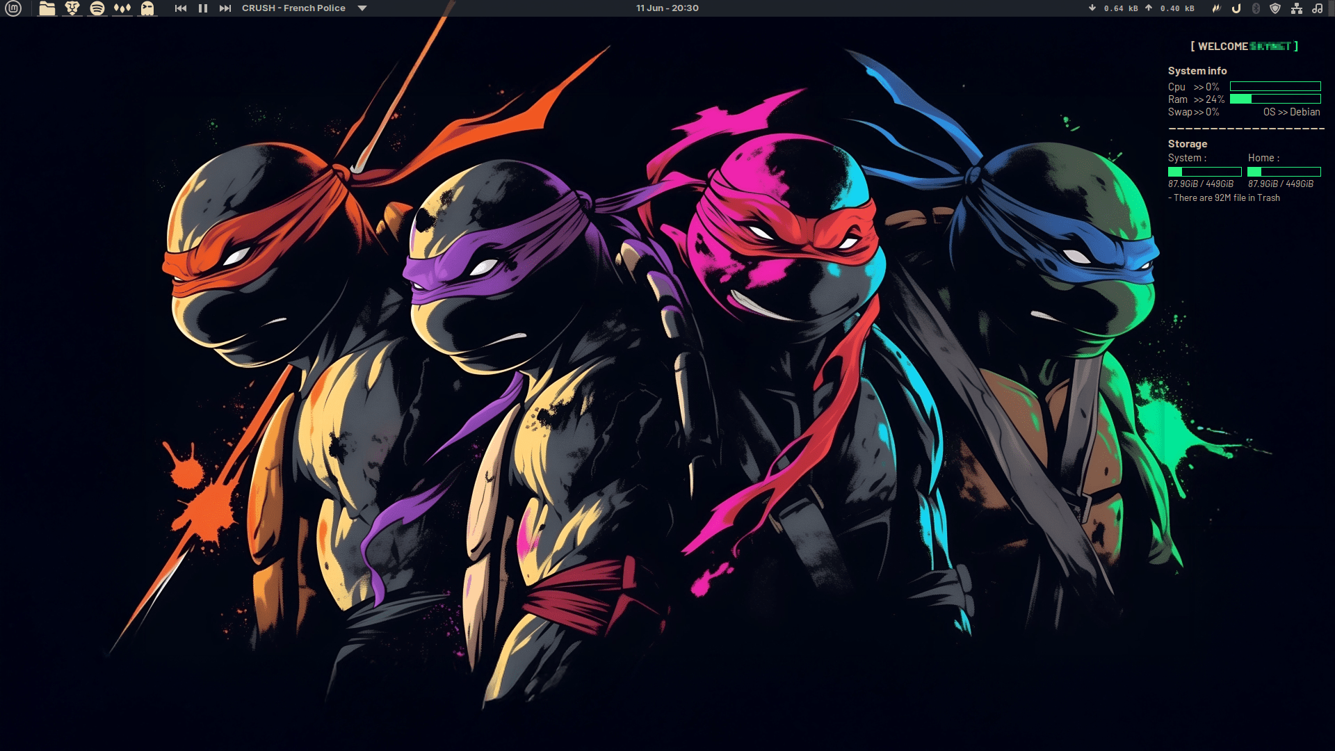Viewport: 1335px width, 751px height.
Task: Open the J-shaped hook tray icon
Action: point(1236,8)
